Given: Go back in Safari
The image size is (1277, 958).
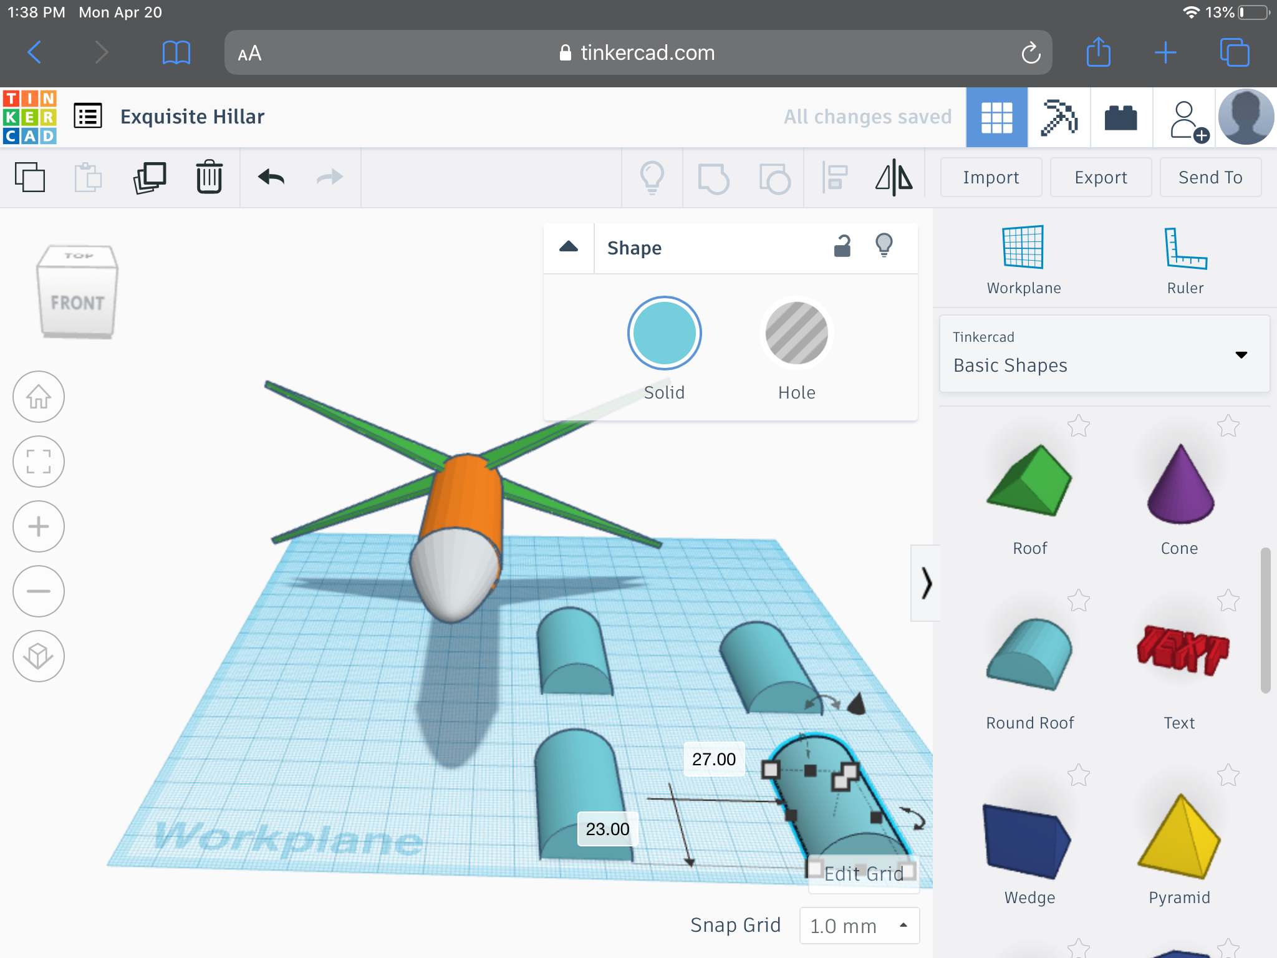Looking at the screenshot, I should (35, 52).
